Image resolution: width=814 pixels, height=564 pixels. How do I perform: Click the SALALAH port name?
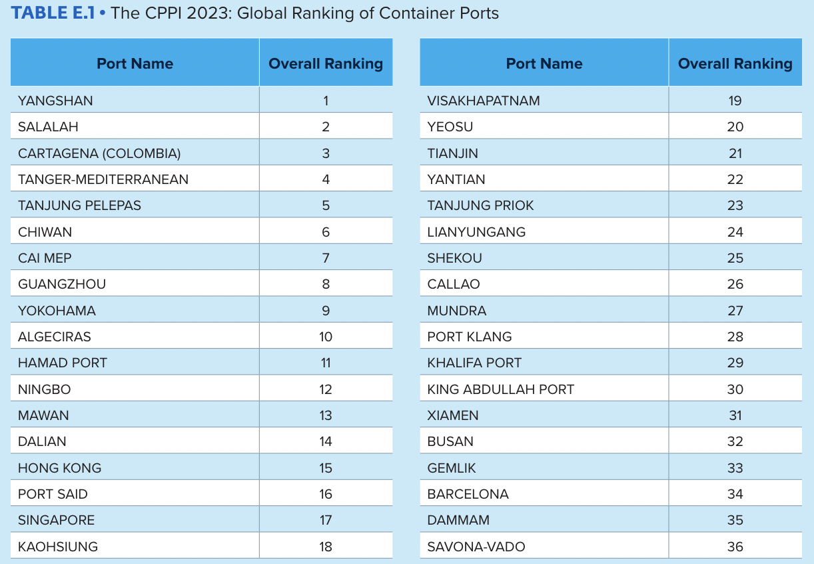click(49, 127)
